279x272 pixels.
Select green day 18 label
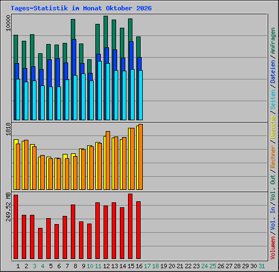click(x=155, y=266)
